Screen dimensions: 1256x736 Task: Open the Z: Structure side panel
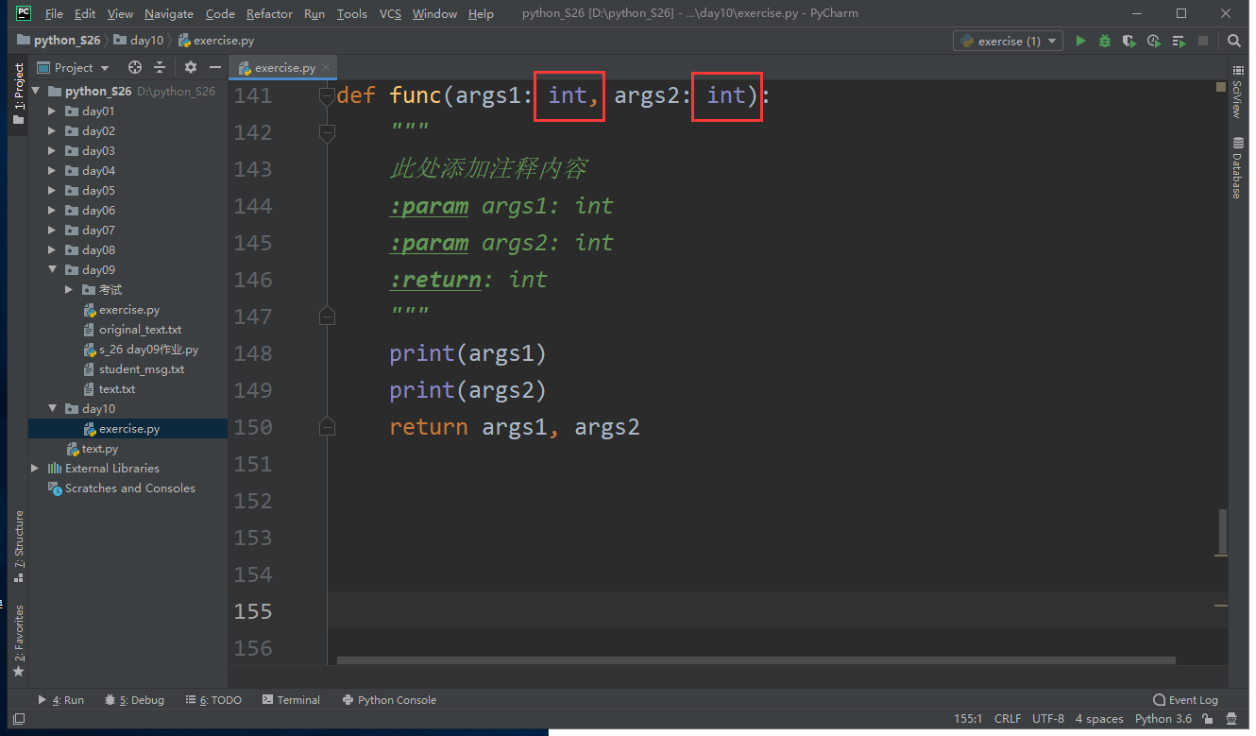pos(18,546)
